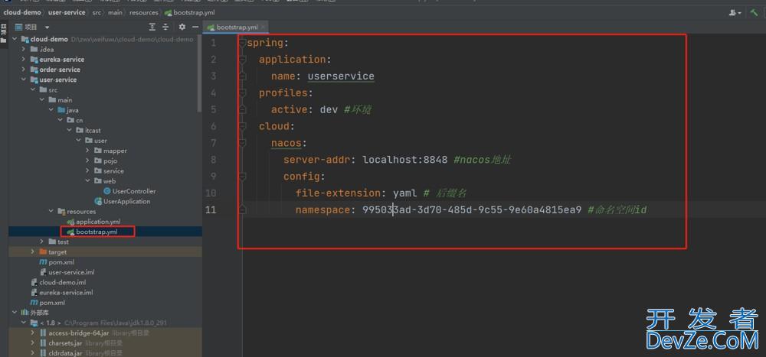Screen dimensions: 766x357
Task: Open project panel gear settings icon
Action: (x=182, y=27)
